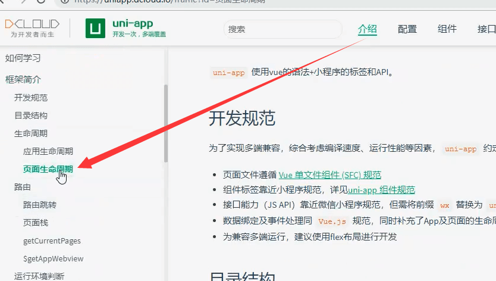The width and height of the screenshot is (496, 281).
Task: Open the 介绍 navigation tab
Action: pos(368,29)
